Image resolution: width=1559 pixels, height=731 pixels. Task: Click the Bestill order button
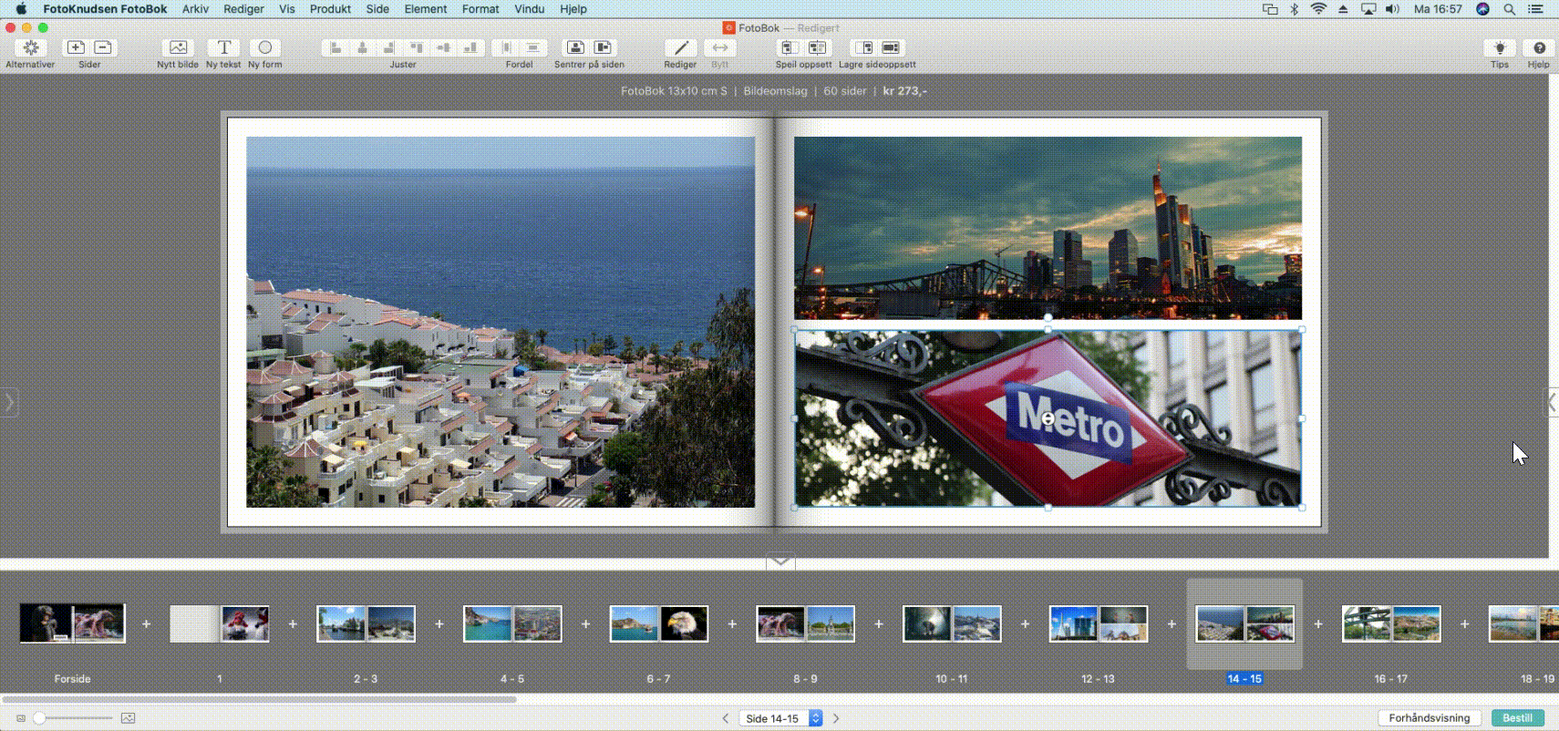pos(1518,718)
